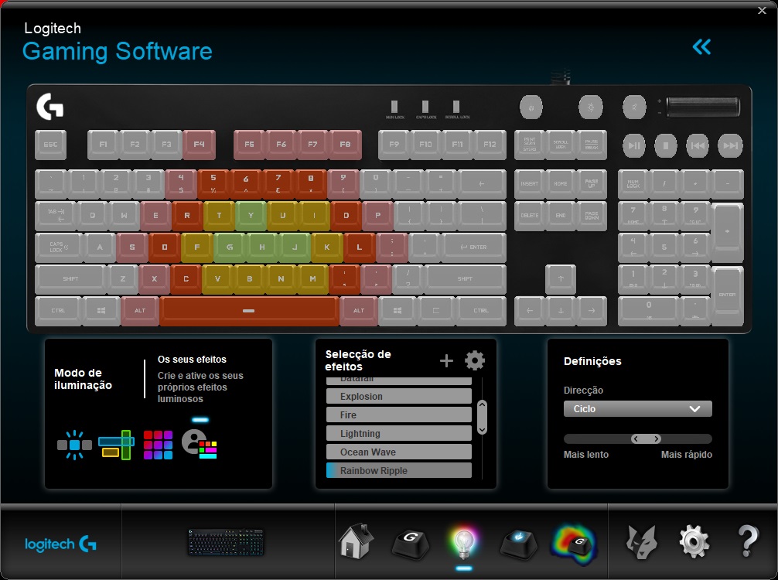The height and width of the screenshot is (580, 778).
Task: Click the orange spacebar key
Action: [249, 311]
